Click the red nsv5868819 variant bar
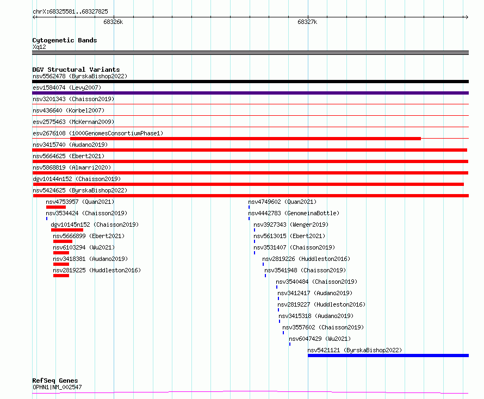Image resolution: width=484 pixels, height=399 pixels. 250,173
